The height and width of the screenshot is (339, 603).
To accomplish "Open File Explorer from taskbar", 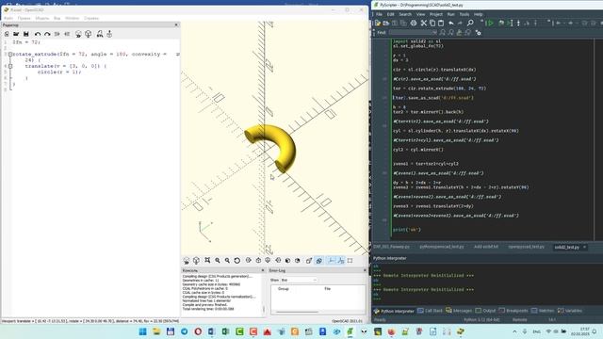I will (x=156, y=331).
